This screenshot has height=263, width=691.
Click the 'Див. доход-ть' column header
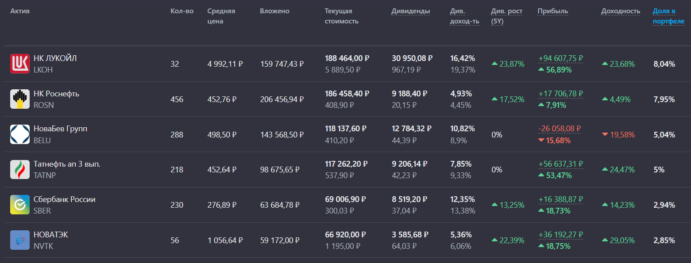[464, 16]
